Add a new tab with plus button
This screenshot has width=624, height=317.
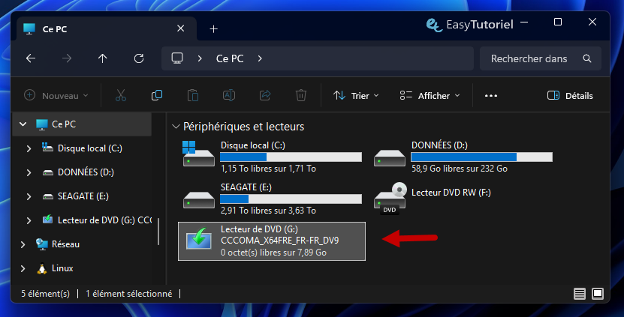click(x=214, y=29)
